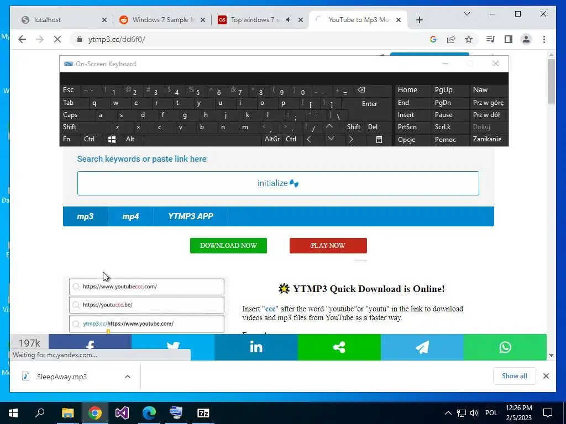Click Enter key on On-Screen Keyboard
566x424 pixels.
pyautogui.click(x=369, y=104)
